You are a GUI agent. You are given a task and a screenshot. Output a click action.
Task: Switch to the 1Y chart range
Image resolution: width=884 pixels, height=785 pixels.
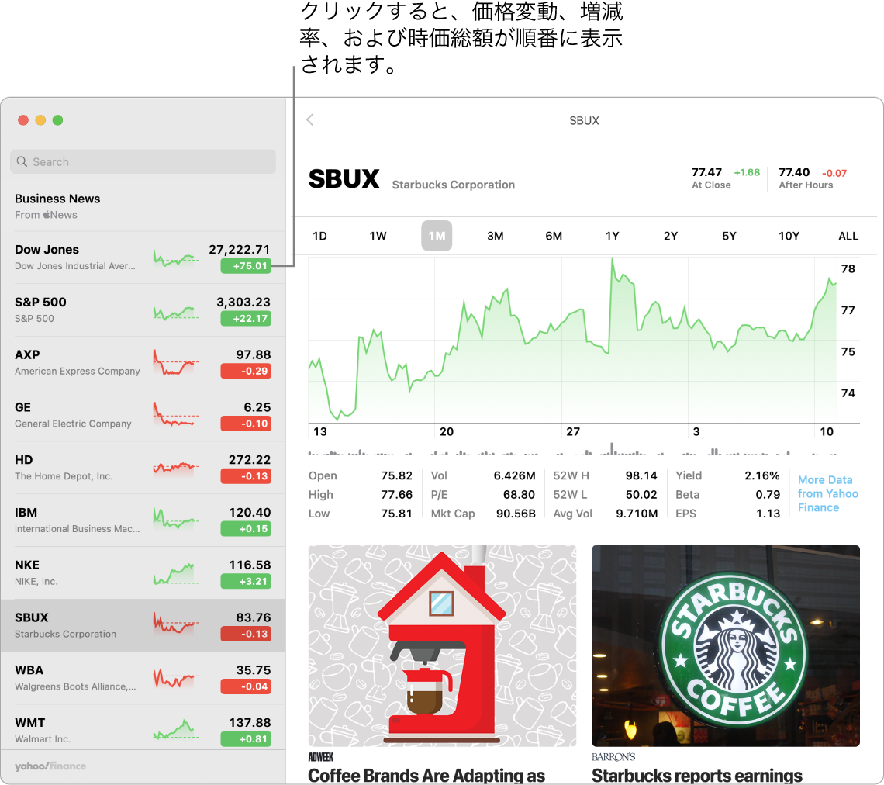pos(612,236)
